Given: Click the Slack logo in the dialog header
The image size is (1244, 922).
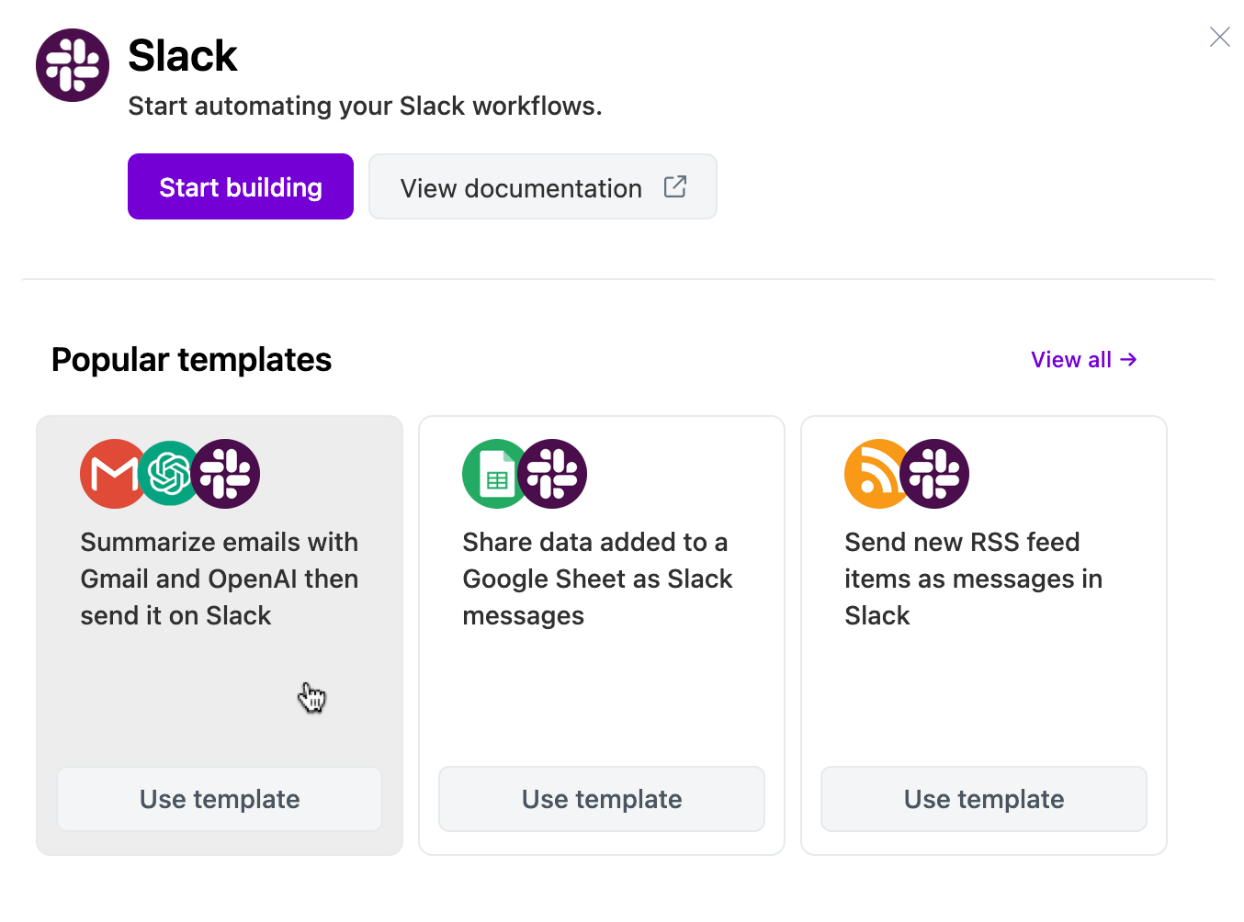Looking at the screenshot, I should (72, 65).
